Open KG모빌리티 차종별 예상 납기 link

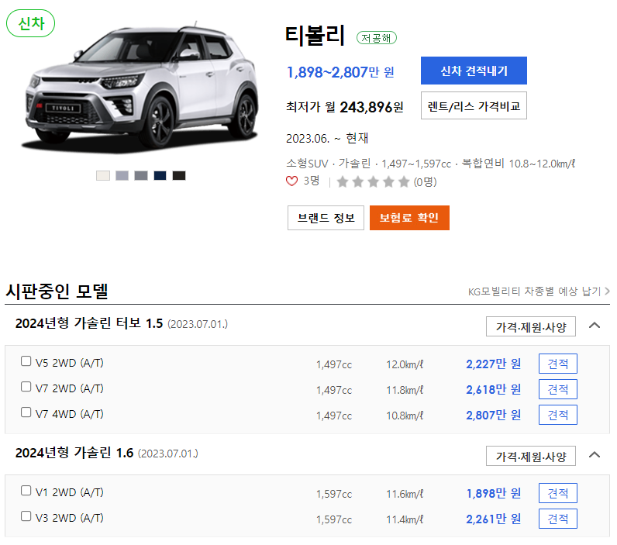point(538,291)
